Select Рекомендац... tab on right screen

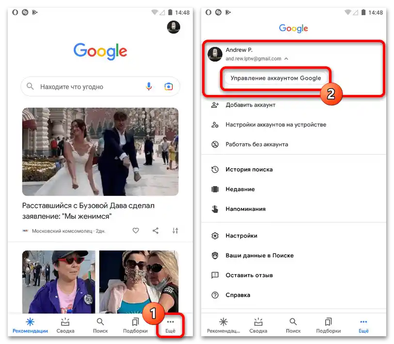click(223, 326)
